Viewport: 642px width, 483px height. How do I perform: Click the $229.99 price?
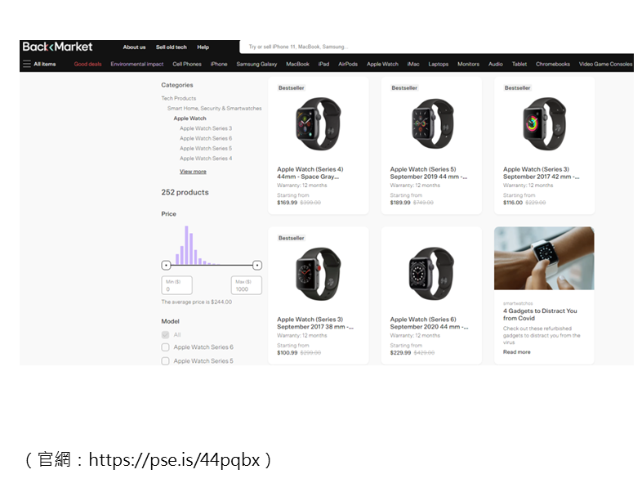tap(400, 353)
